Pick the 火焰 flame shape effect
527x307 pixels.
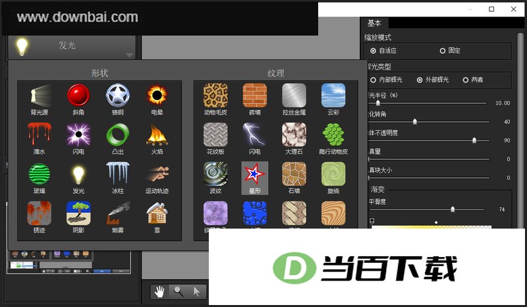(x=157, y=138)
